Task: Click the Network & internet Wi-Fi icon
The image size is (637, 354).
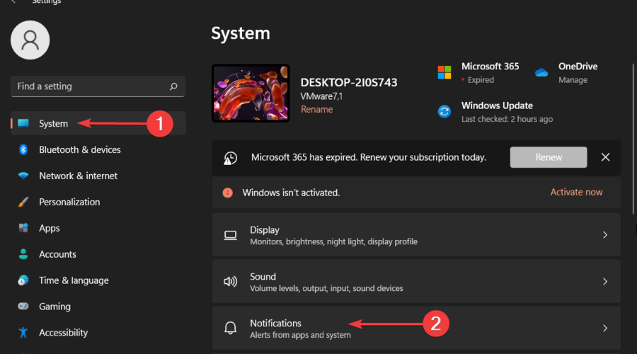Action: 23,176
